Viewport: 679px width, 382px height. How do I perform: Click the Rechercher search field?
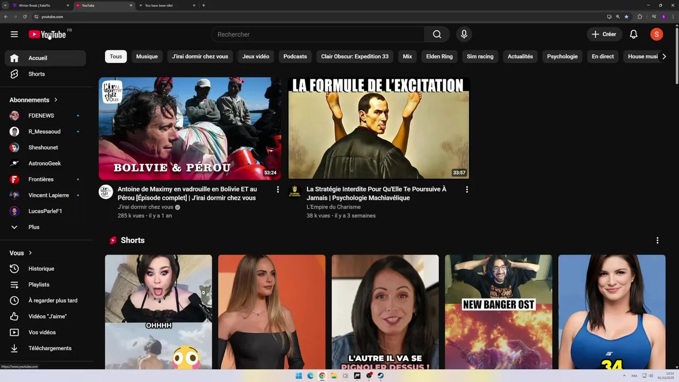318,34
